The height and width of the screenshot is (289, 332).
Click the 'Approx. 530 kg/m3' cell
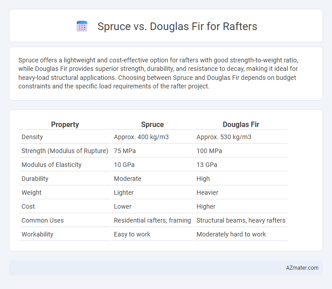click(x=224, y=137)
